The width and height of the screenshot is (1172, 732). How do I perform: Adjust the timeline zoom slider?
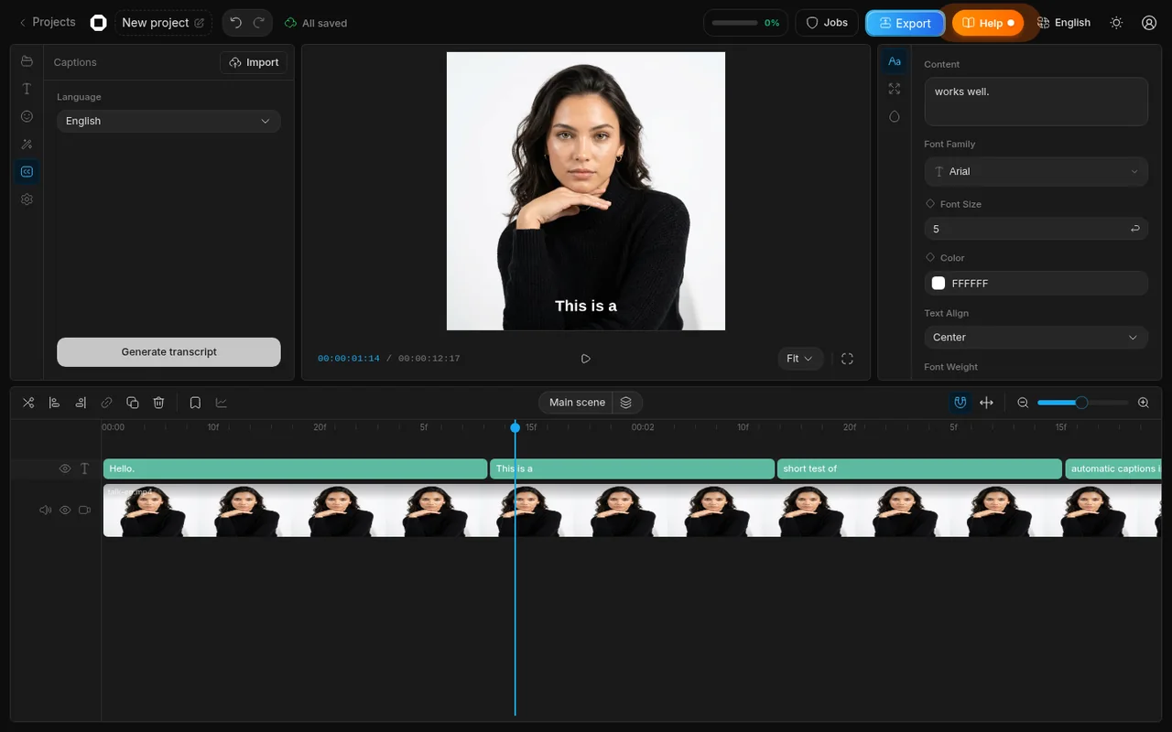[x=1082, y=403]
